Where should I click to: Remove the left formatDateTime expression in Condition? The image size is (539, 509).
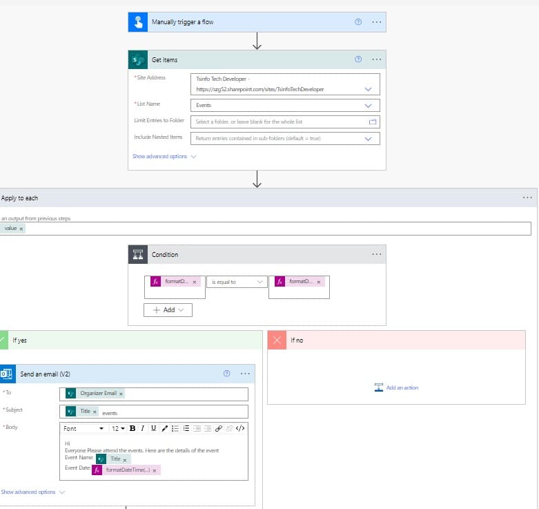coord(195,282)
